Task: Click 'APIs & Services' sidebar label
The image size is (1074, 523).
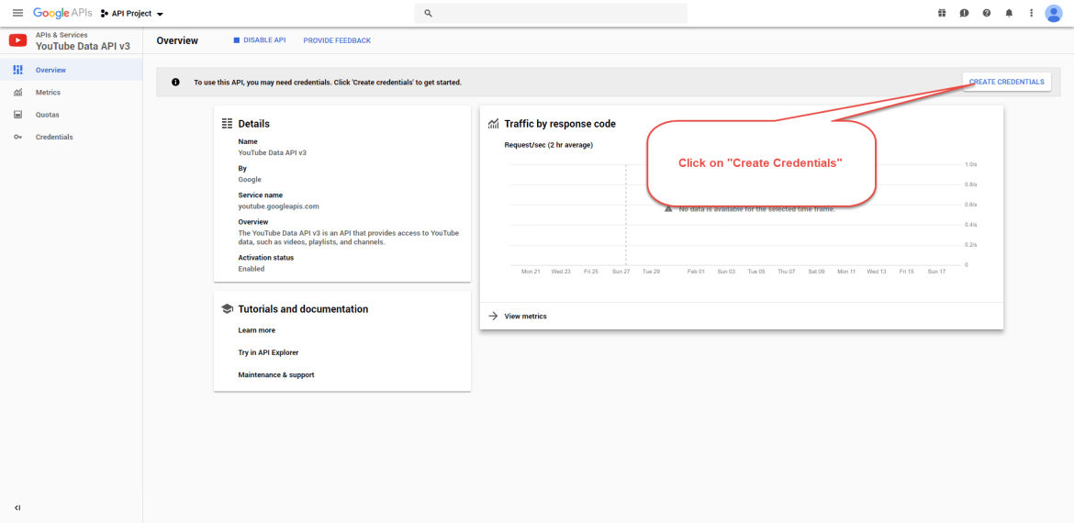Action: click(x=62, y=34)
